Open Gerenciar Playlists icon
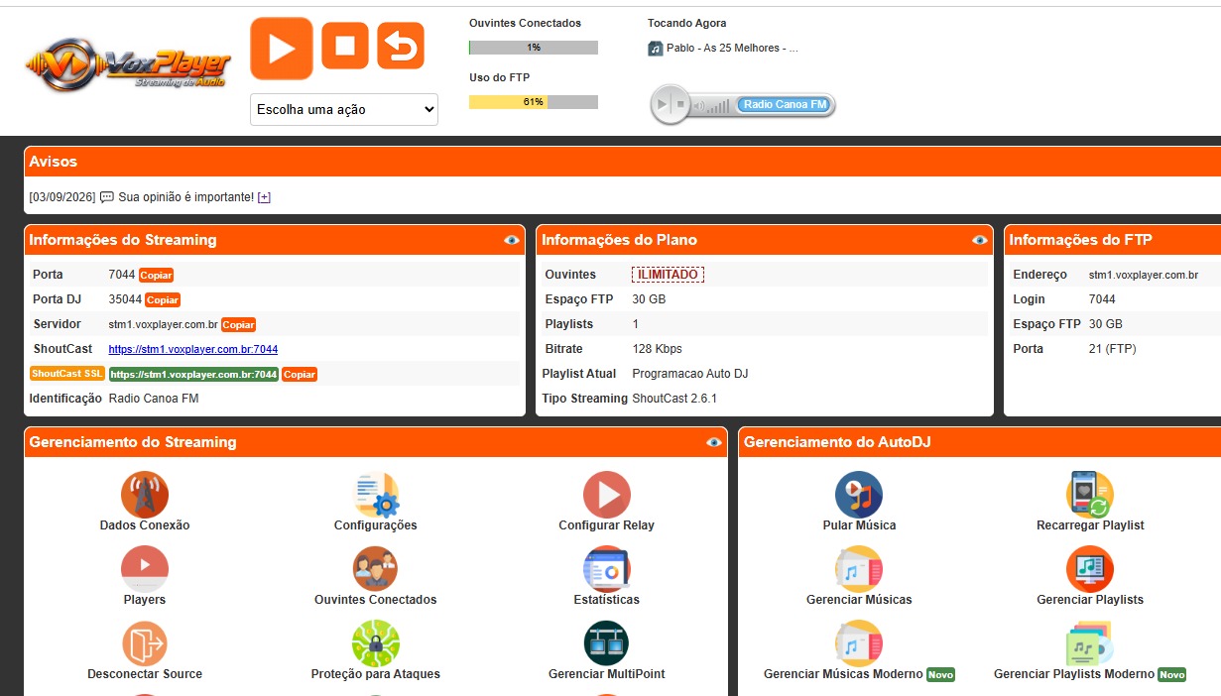Viewport: 1221px width, 696px height. click(x=1090, y=568)
